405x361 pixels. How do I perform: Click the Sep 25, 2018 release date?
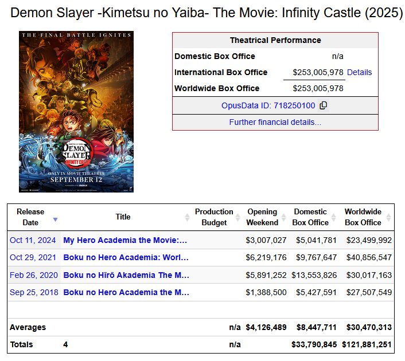click(34, 292)
